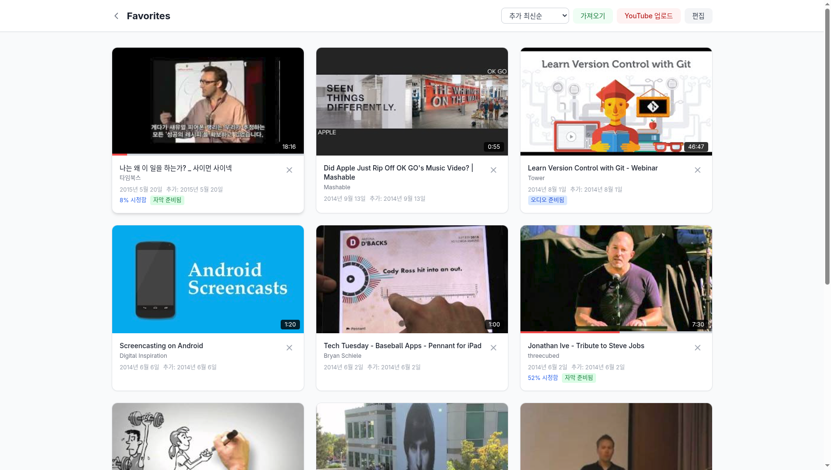Remove the Tech Tuesday Baseball Apps video
The width and height of the screenshot is (831, 470).
493,348
